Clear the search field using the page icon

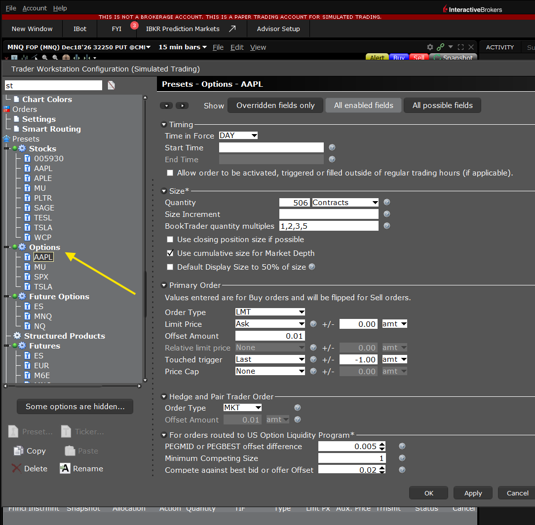111,85
